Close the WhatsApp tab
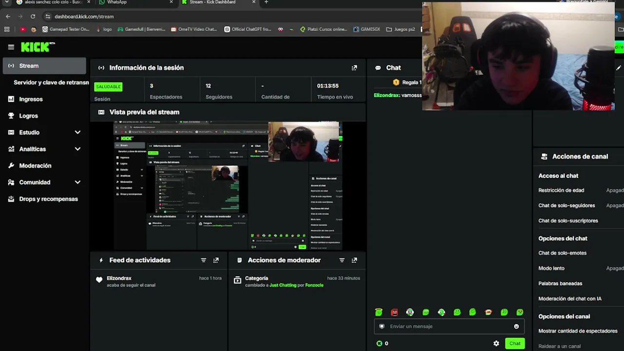624x351 pixels. click(171, 2)
